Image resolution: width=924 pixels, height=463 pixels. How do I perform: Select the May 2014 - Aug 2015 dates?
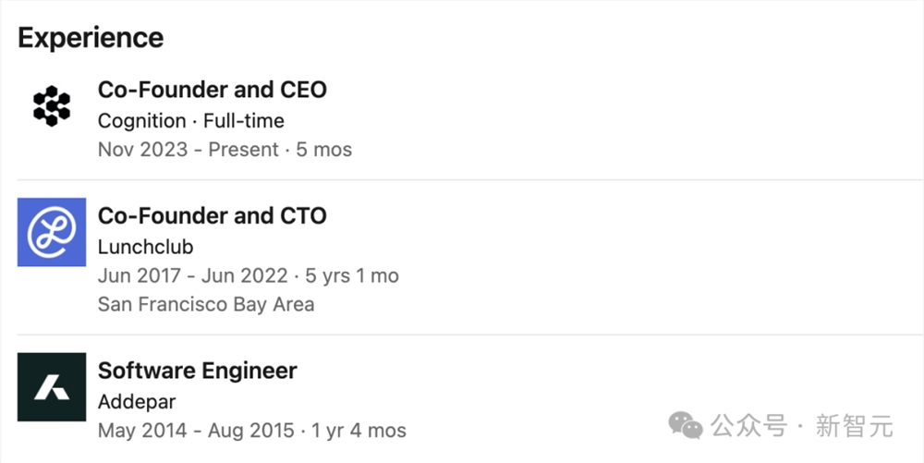coord(196,431)
